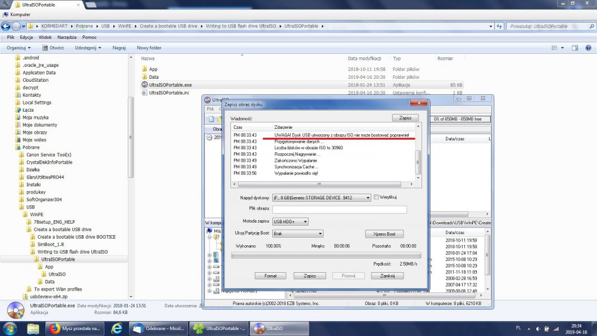The width and height of the screenshot is (597, 336).
Task: Launch Internet Explorer from the taskbar
Action: tap(116, 328)
